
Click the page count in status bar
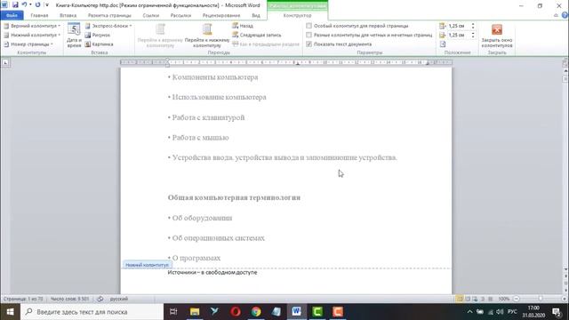(23, 299)
